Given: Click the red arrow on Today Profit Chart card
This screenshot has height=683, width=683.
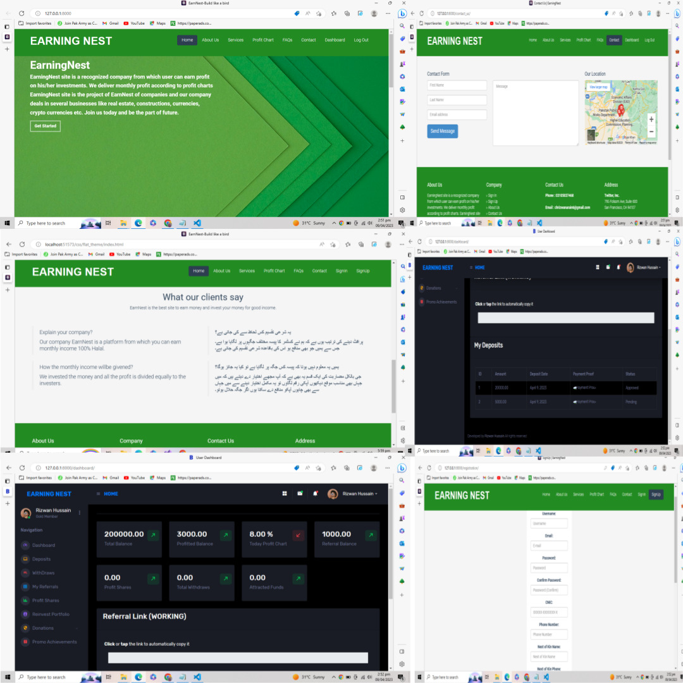Looking at the screenshot, I should [x=298, y=536].
